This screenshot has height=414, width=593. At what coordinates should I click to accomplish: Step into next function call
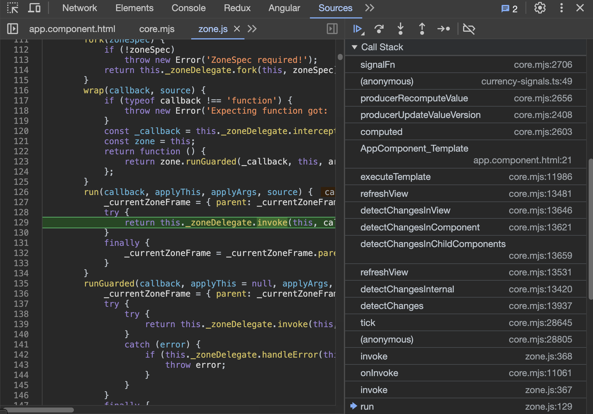point(400,29)
